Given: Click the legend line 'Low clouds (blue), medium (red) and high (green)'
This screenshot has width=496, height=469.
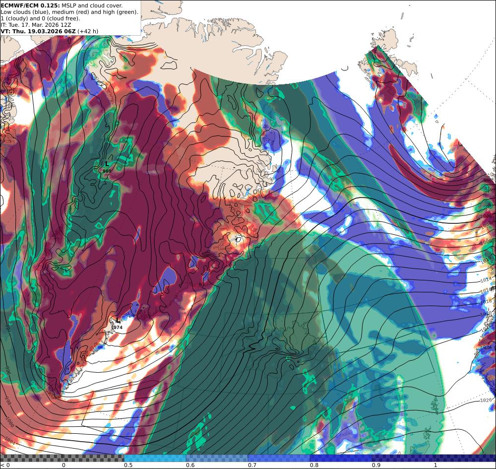Looking at the screenshot, I should (x=69, y=12).
